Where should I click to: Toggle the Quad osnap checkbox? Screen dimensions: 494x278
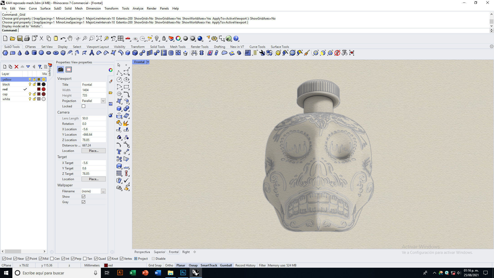pos(96,259)
